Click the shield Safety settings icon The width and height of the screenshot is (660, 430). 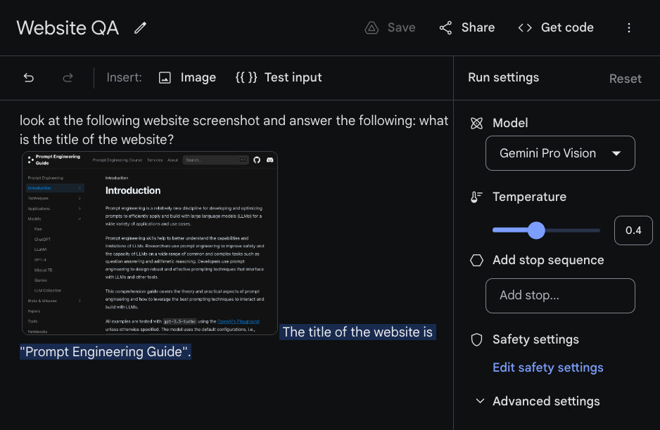click(477, 340)
